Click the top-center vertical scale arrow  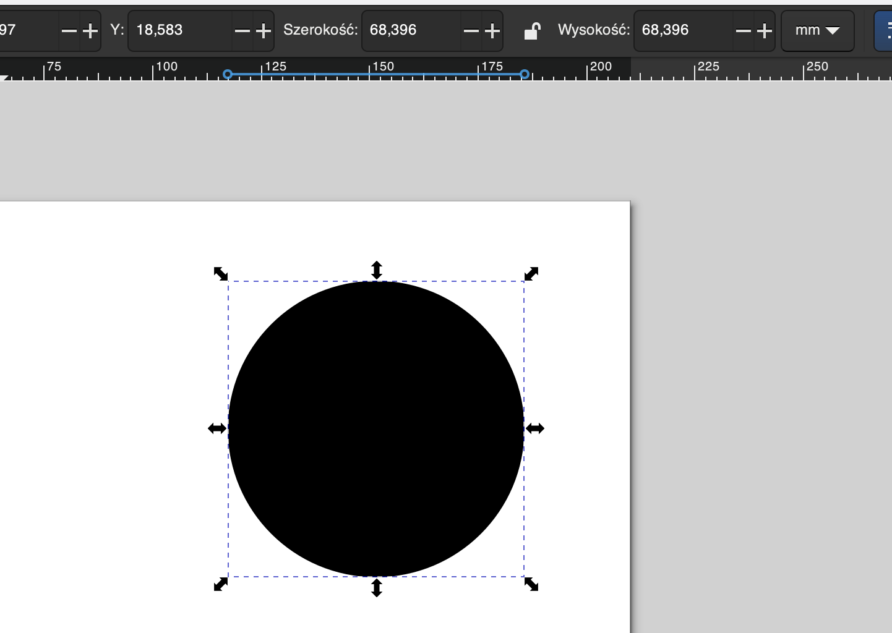point(376,270)
